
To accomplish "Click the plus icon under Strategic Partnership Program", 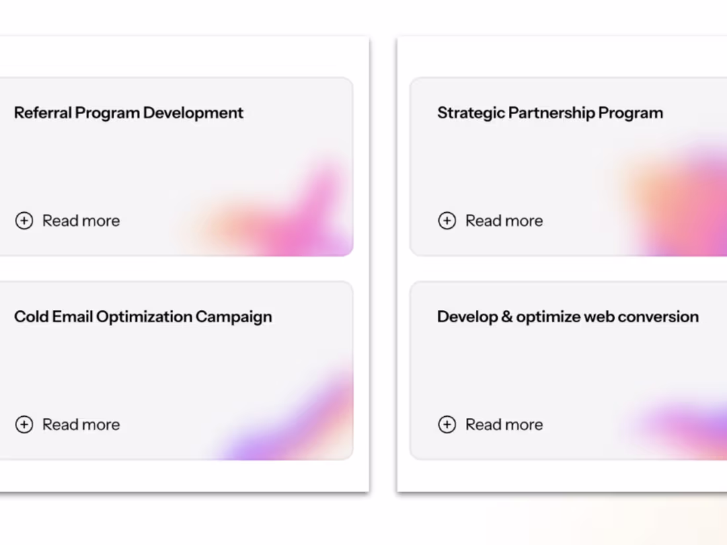I will coord(447,221).
